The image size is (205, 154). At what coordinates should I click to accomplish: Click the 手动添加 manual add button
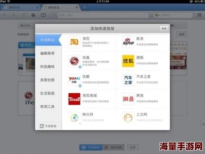[x=48, y=126]
